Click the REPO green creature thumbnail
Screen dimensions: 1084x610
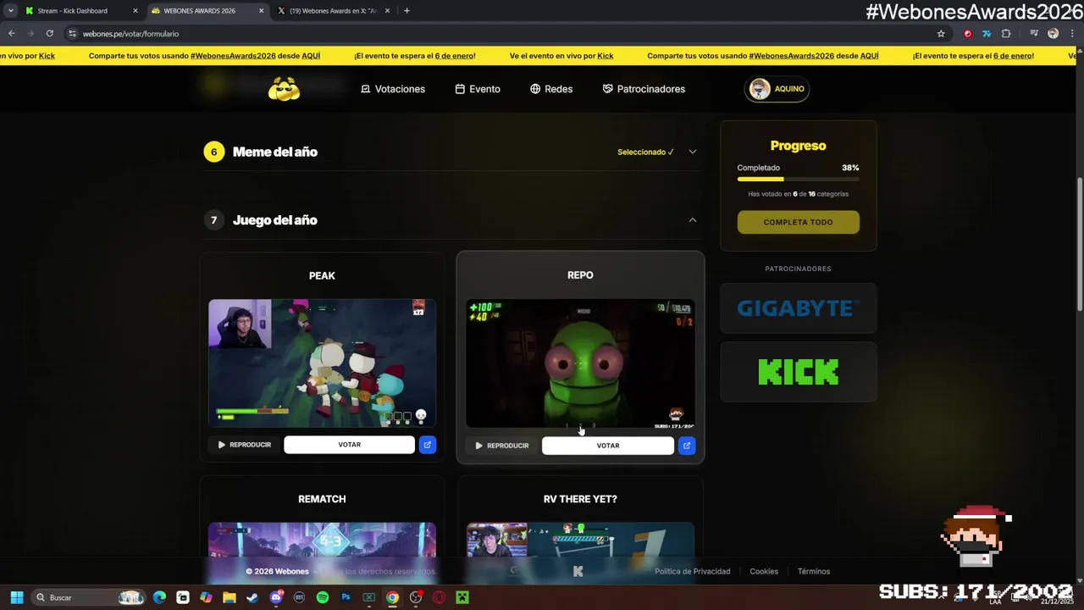coord(580,363)
